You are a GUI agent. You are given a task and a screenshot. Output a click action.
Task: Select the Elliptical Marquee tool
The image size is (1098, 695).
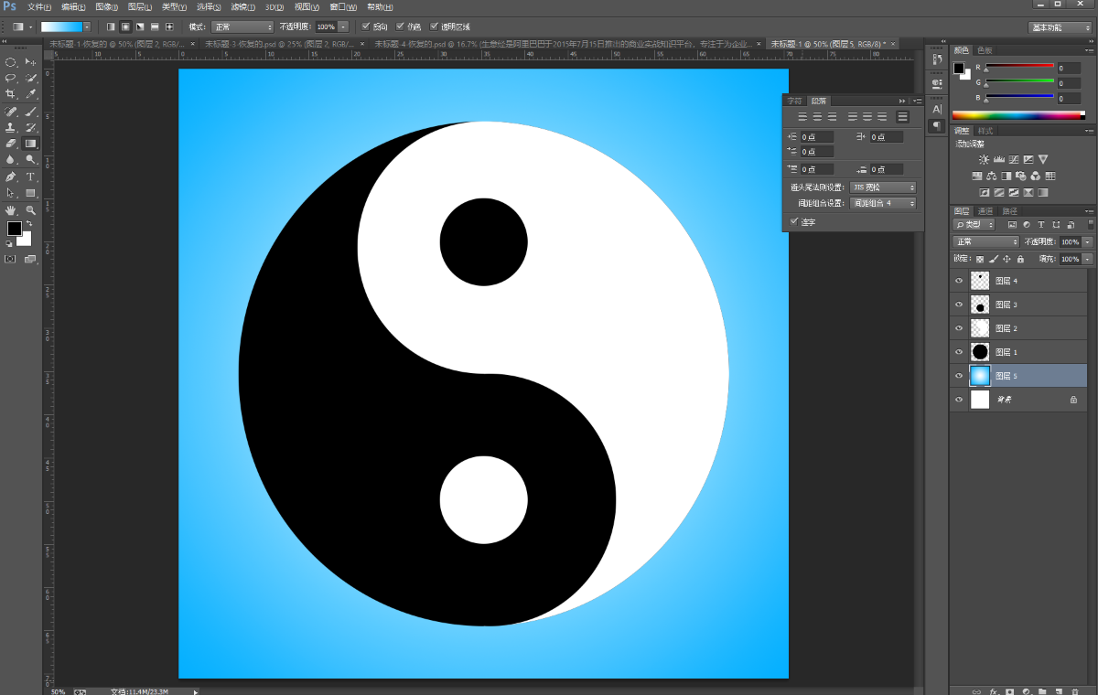pos(11,62)
